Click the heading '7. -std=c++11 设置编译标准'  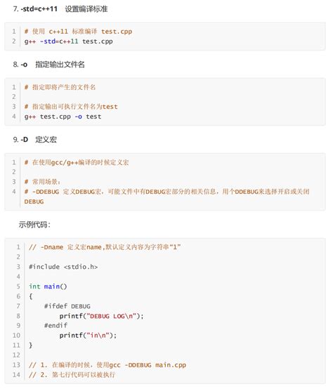pyautogui.click(x=60, y=9)
